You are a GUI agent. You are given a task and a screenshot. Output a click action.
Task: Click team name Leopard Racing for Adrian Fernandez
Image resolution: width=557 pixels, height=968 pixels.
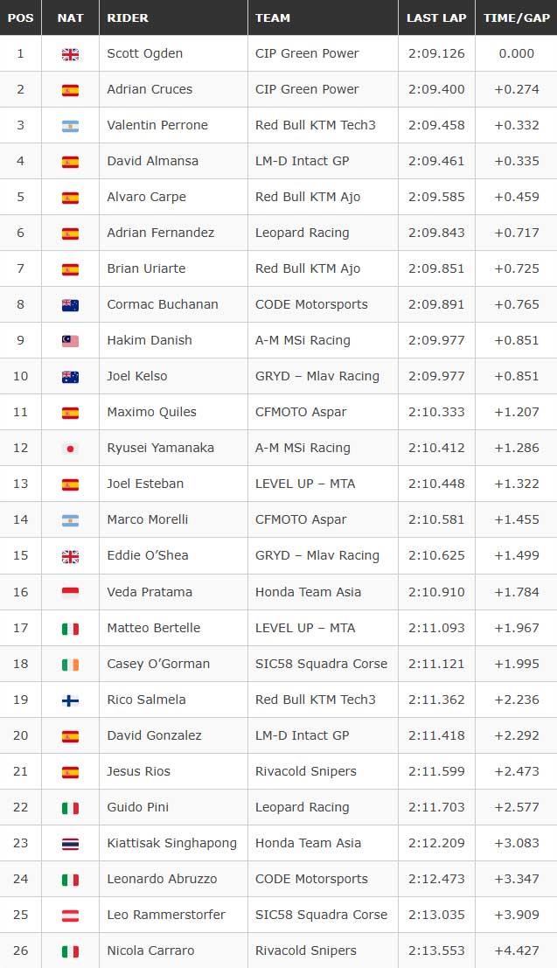(302, 233)
